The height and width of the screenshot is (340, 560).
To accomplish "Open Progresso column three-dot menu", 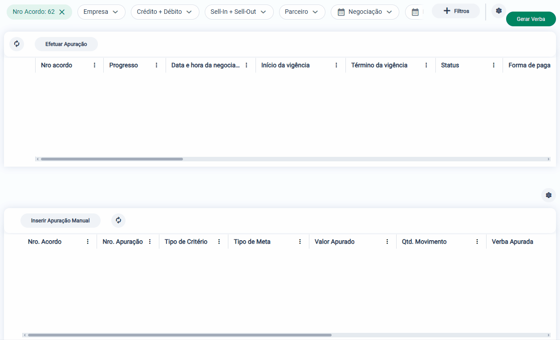I will tap(156, 65).
